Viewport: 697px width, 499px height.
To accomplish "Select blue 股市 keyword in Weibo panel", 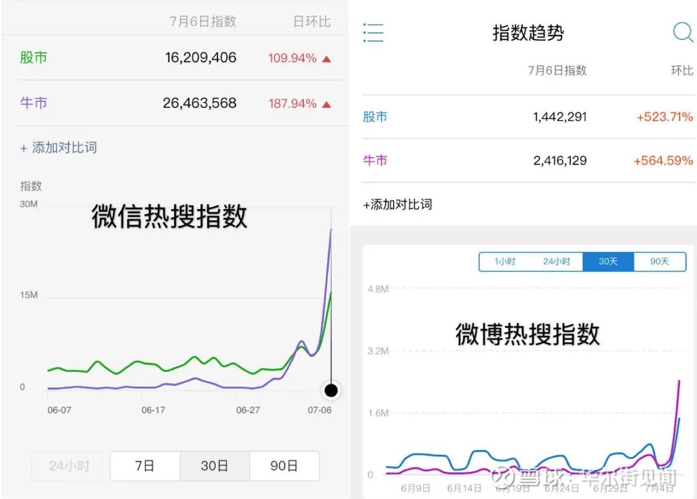I will (375, 117).
